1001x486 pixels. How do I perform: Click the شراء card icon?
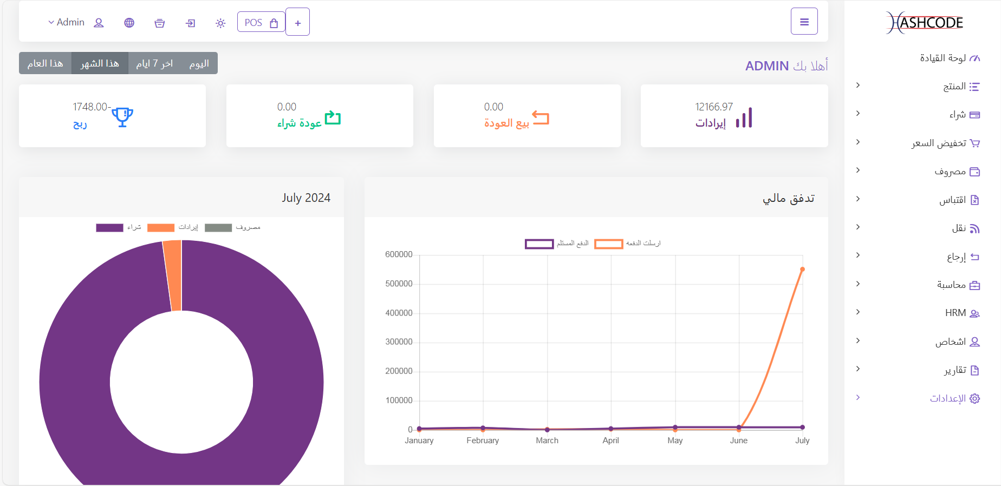[x=974, y=115]
